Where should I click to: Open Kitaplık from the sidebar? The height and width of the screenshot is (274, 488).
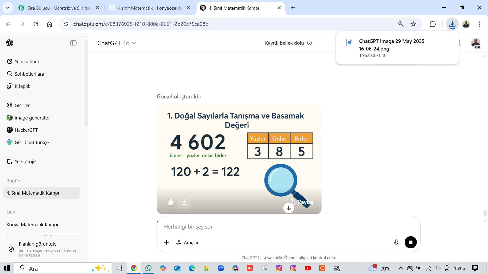[22, 86]
